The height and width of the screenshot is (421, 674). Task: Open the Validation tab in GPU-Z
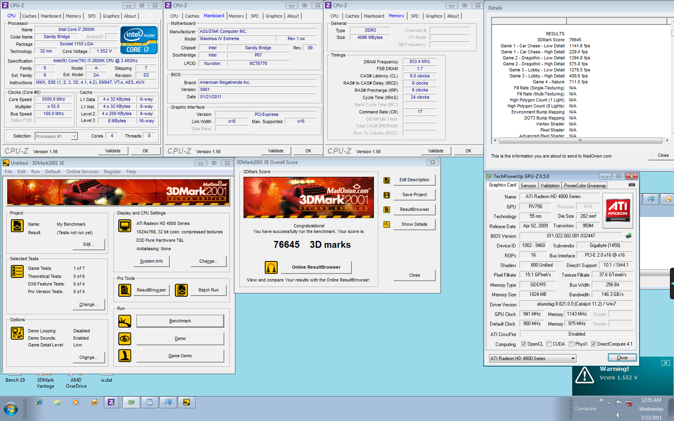550,186
